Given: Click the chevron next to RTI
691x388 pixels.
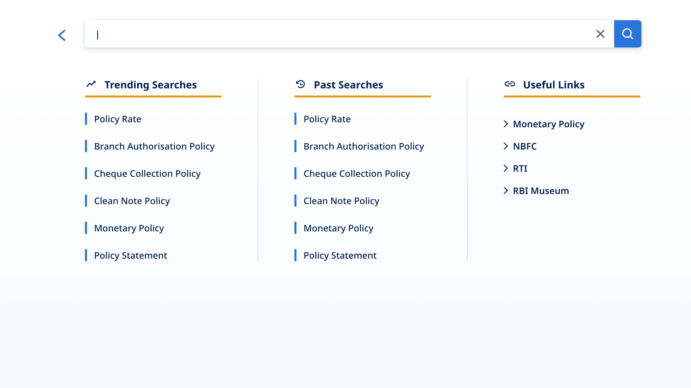Looking at the screenshot, I should pos(506,168).
